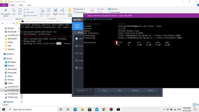Click the Cortana circle icon
This screenshot has width=199, height=112.
click(x=61, y=109)
